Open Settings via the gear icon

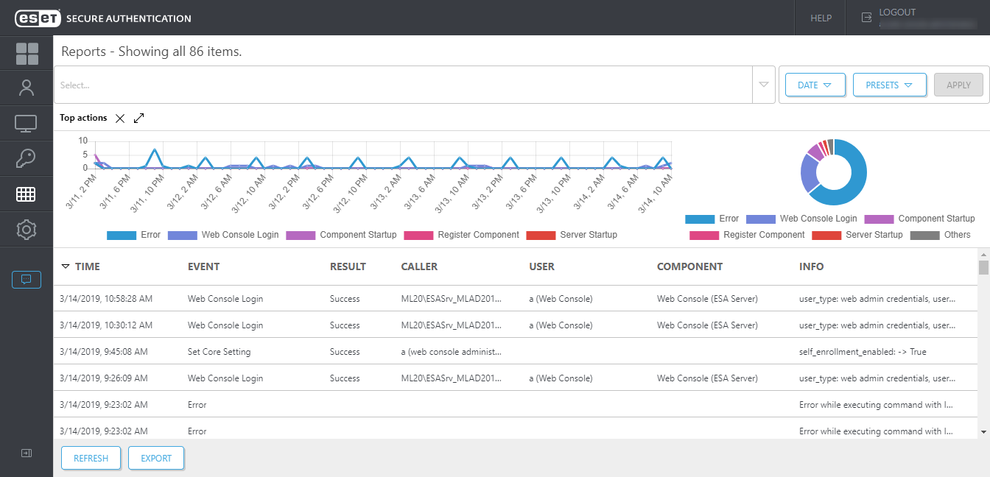point(27,229)
